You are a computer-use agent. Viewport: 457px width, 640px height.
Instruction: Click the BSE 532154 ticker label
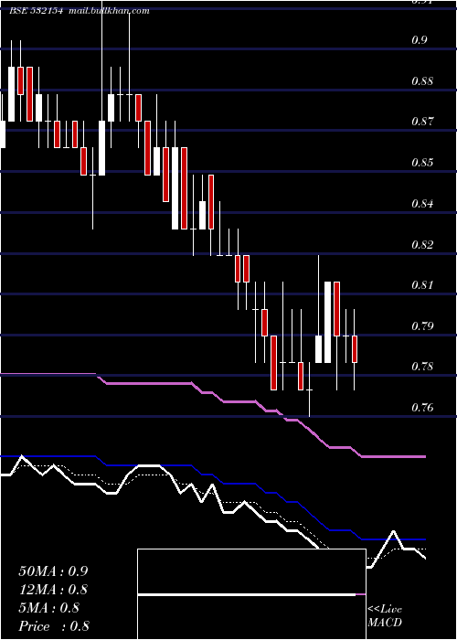point(36,11)
